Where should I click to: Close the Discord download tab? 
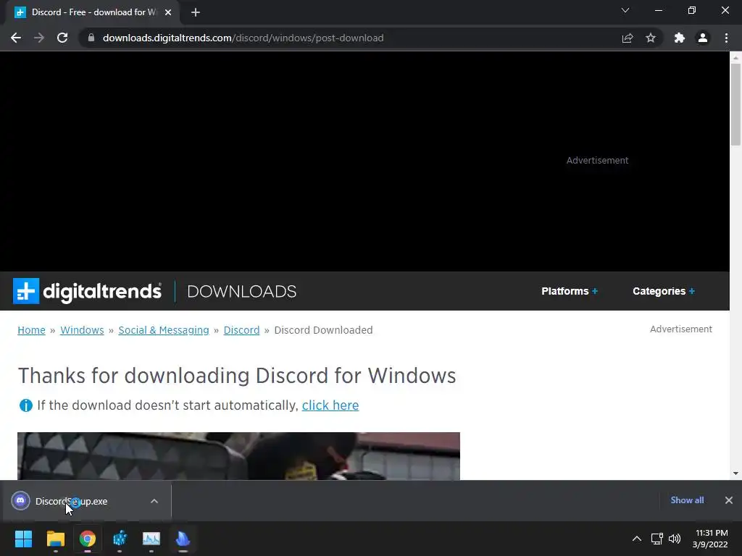[x=168, y=12]
